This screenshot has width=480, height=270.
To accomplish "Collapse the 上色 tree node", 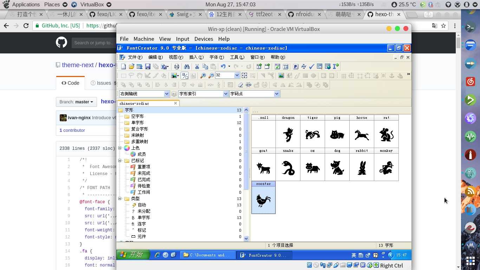I will point(119,148).
